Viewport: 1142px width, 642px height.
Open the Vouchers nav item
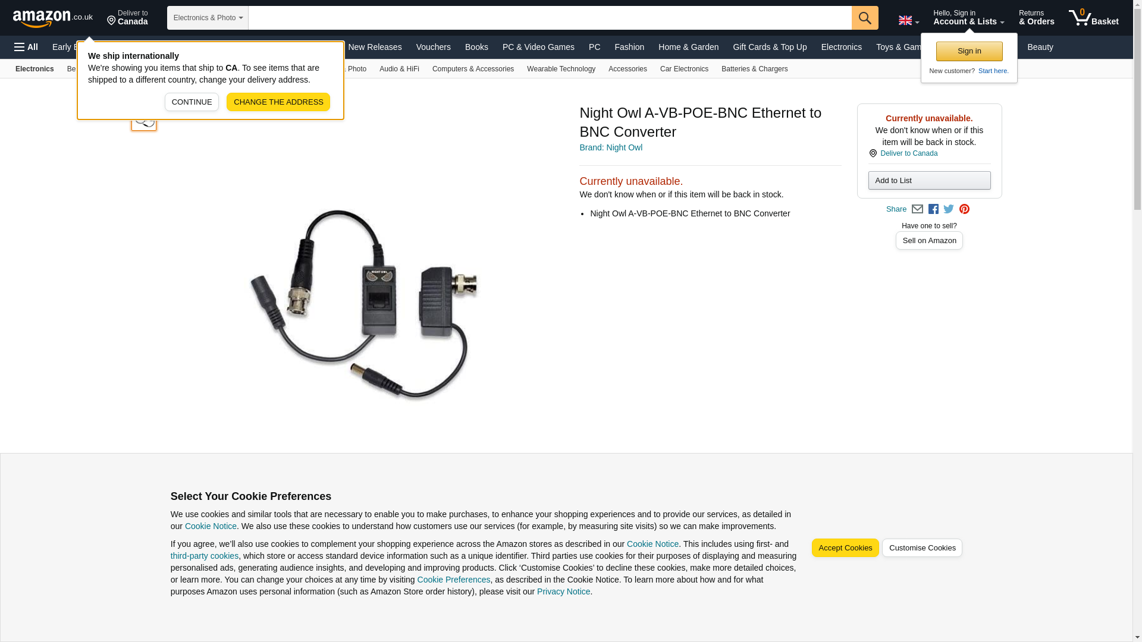click(x=433, y=47)
